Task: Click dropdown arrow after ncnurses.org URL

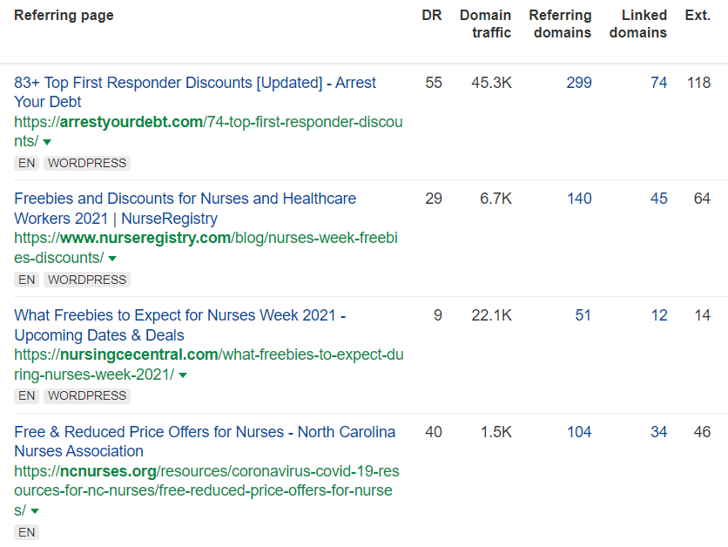Action: pyautogui.click(x=35, y=511)
